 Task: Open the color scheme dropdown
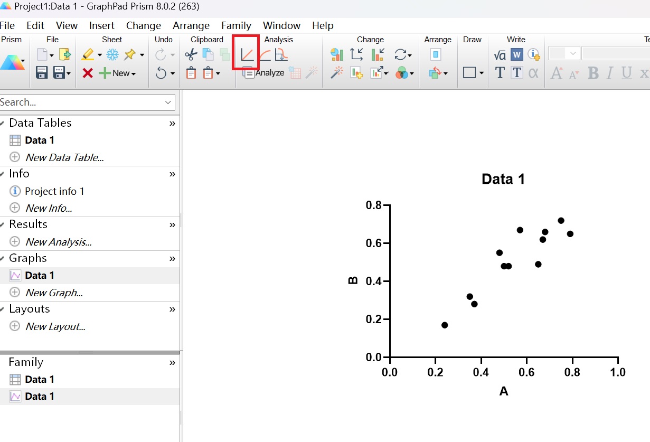[404, 73]
